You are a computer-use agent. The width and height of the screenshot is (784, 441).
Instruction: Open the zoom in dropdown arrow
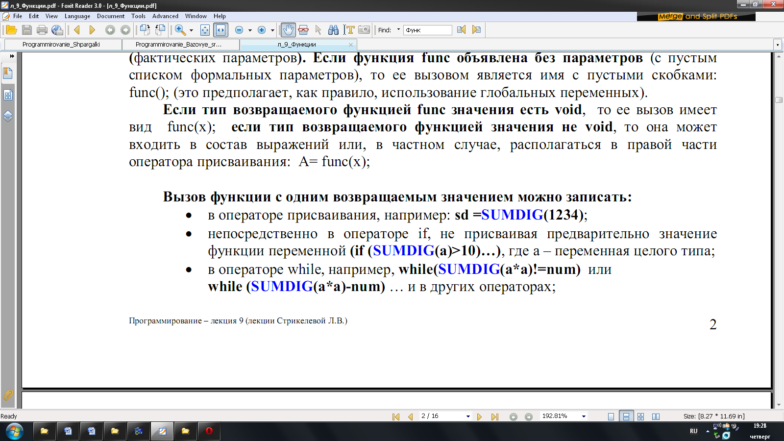272,30
